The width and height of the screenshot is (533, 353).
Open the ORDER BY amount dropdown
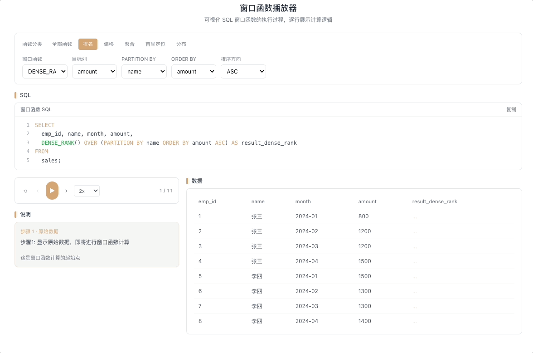(x=194, y=72)
